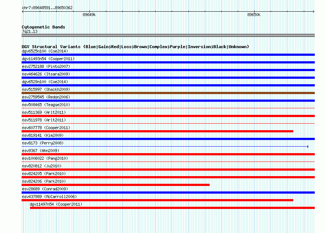Click the gray 7q21.13 cytogenetic band bar
This screenshot has height=233, width=325.
click(x=168, y=35)
